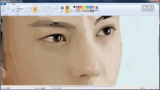Screen dimensions: 160x90
Task: Choose the Rectangle shape
Action: coord(45,7)
